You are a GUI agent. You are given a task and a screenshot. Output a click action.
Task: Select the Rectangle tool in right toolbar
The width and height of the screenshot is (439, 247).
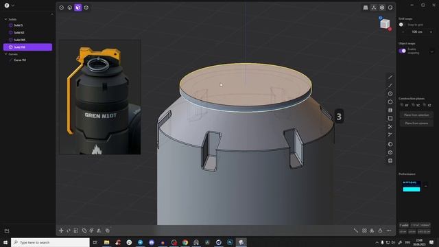(390, 119)
